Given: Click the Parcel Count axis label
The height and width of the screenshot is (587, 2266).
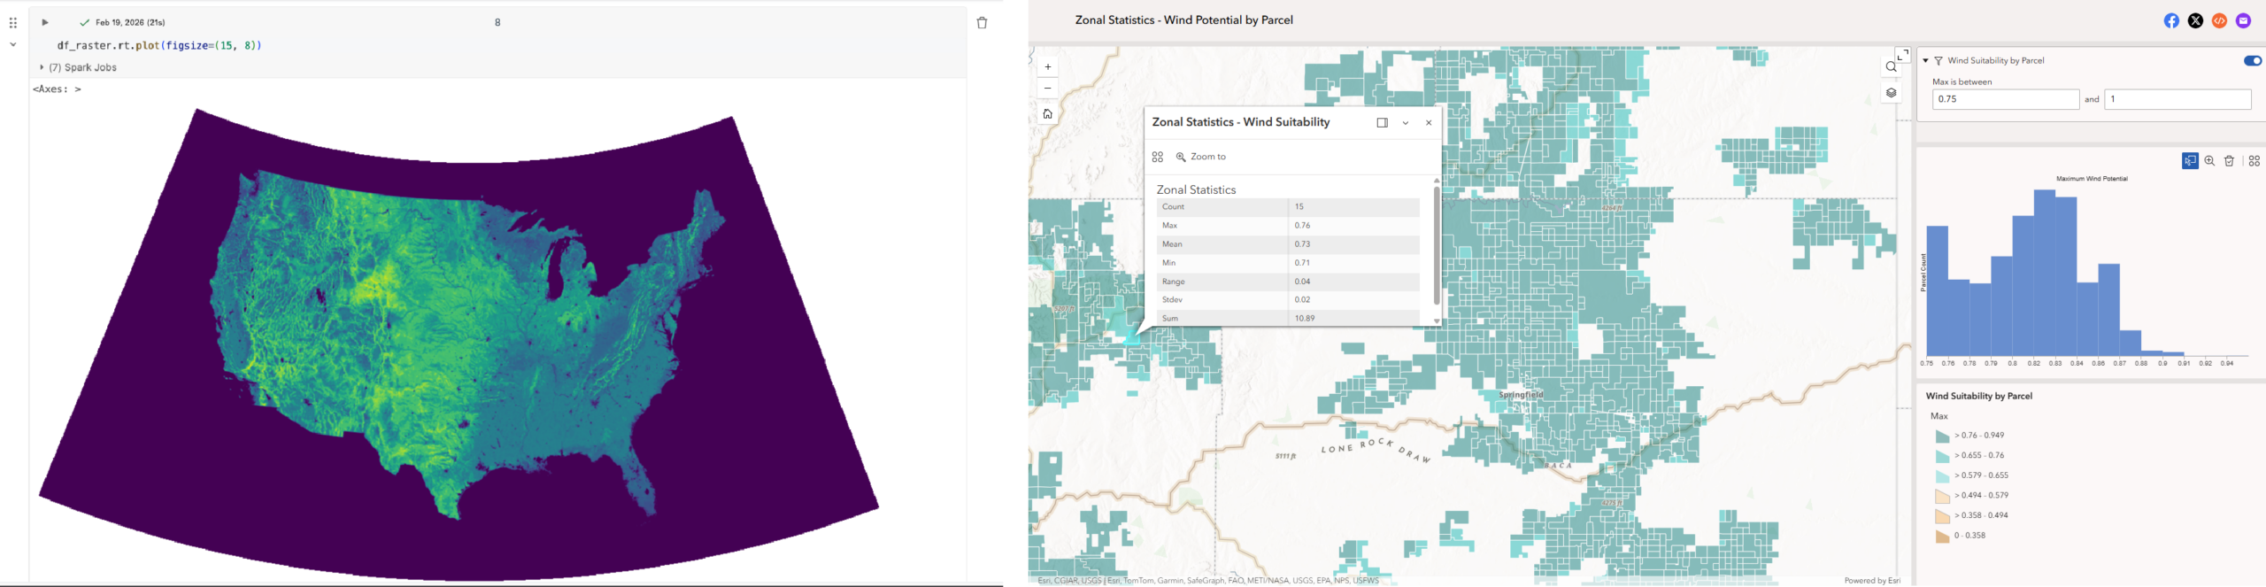Looking at the screenshot, I should [x=1923, y=273].
